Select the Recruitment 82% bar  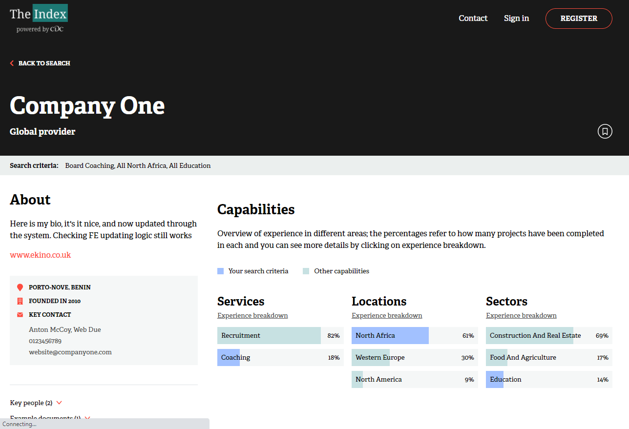280,336
